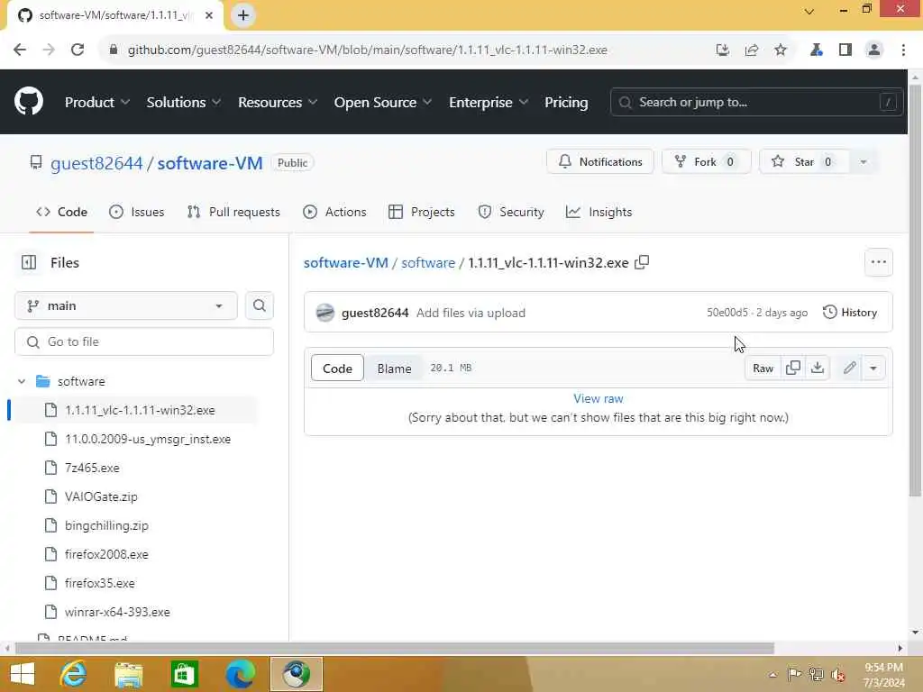Reload the page
The width and height of the screenshot is (923, 692).
[x=78, y=50]
